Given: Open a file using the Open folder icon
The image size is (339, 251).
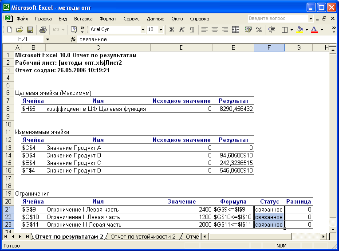Looking at the screenshot, I should (20, 30).
